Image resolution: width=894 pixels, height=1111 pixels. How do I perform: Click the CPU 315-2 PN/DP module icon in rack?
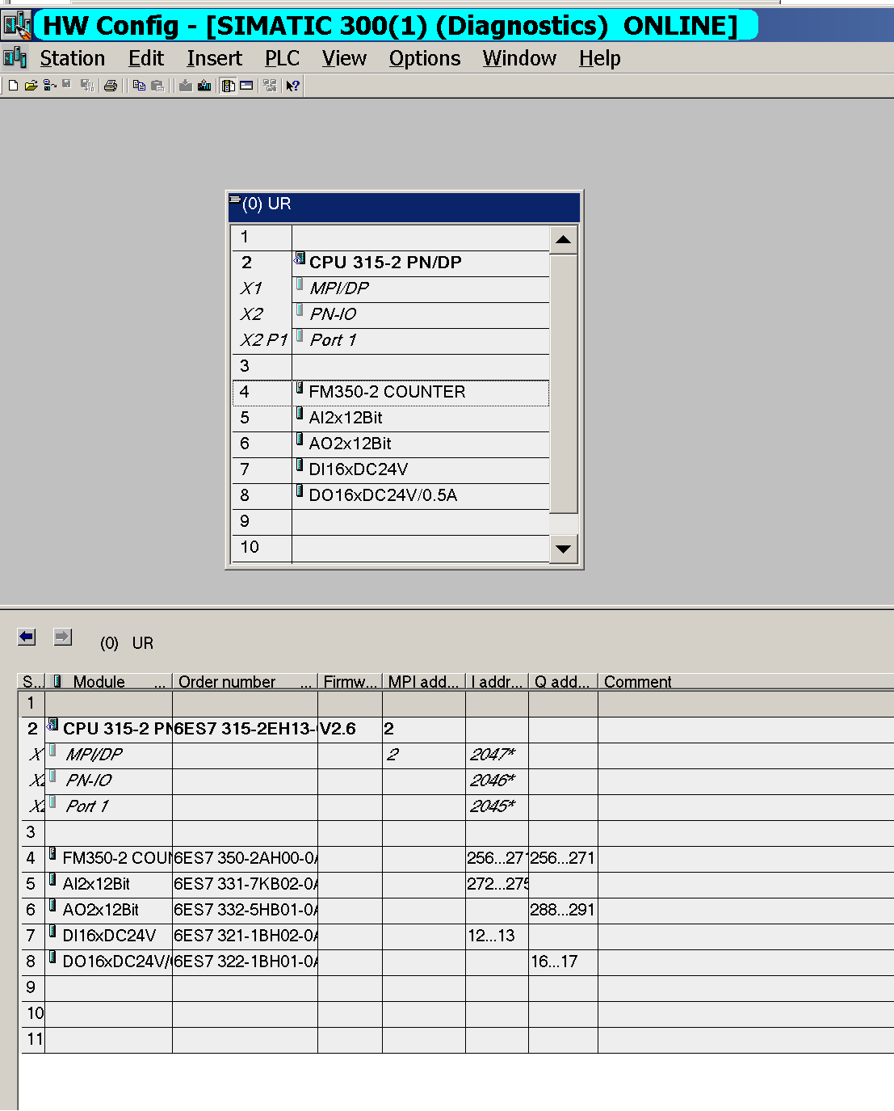[x=300, y=259]
